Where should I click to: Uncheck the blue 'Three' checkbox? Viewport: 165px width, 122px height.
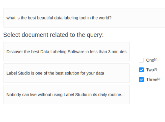[141, 80]
